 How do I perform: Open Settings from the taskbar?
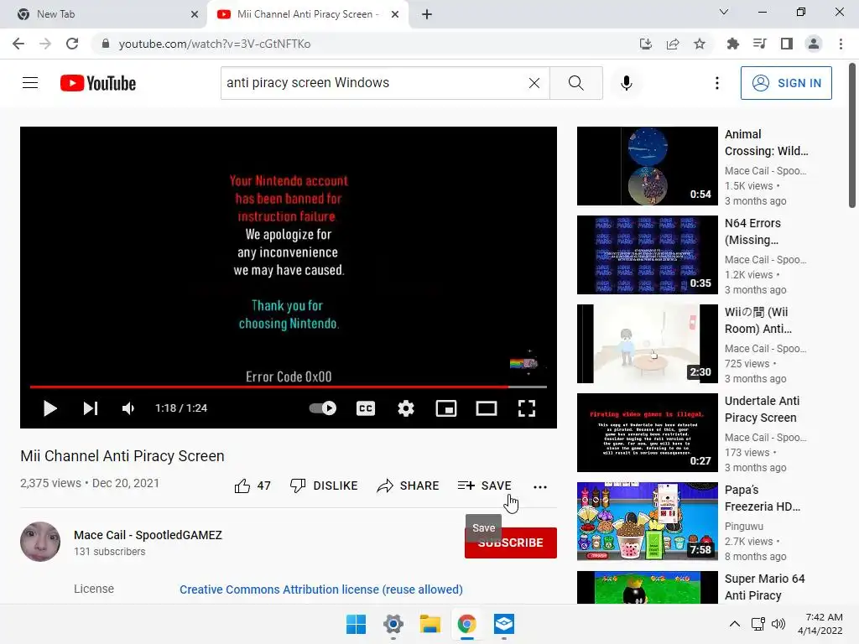pos(393,624)
